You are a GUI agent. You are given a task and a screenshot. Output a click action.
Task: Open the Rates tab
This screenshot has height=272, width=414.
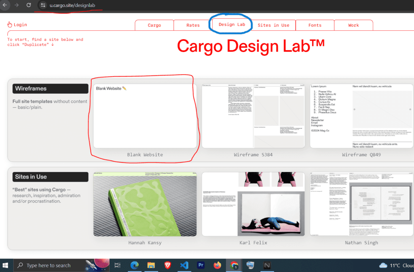point(194,25)
